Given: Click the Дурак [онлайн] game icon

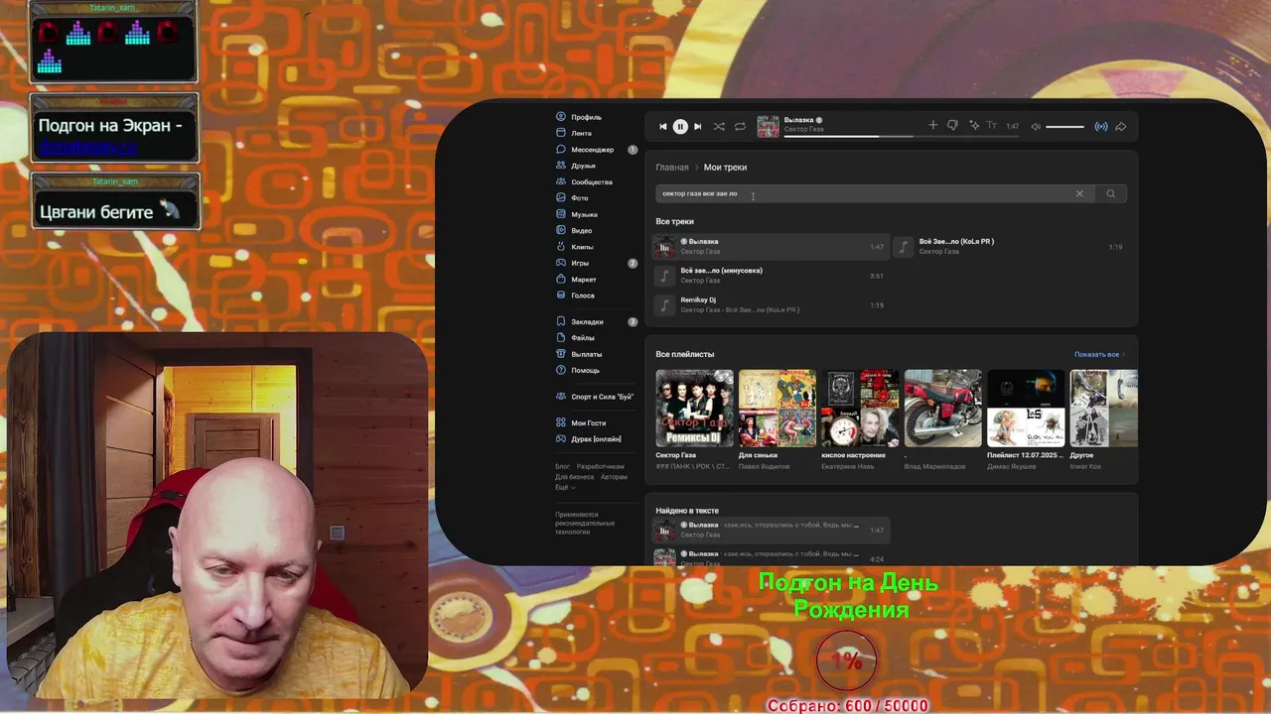Looking at the screenshot, I should (x=561, y=439).
